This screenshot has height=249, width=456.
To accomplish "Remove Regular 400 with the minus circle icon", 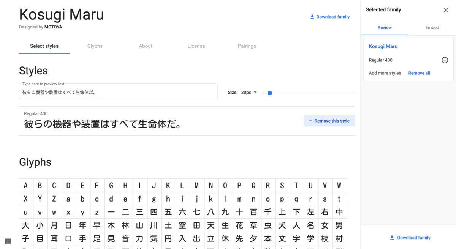I will [x=445, y=60].
